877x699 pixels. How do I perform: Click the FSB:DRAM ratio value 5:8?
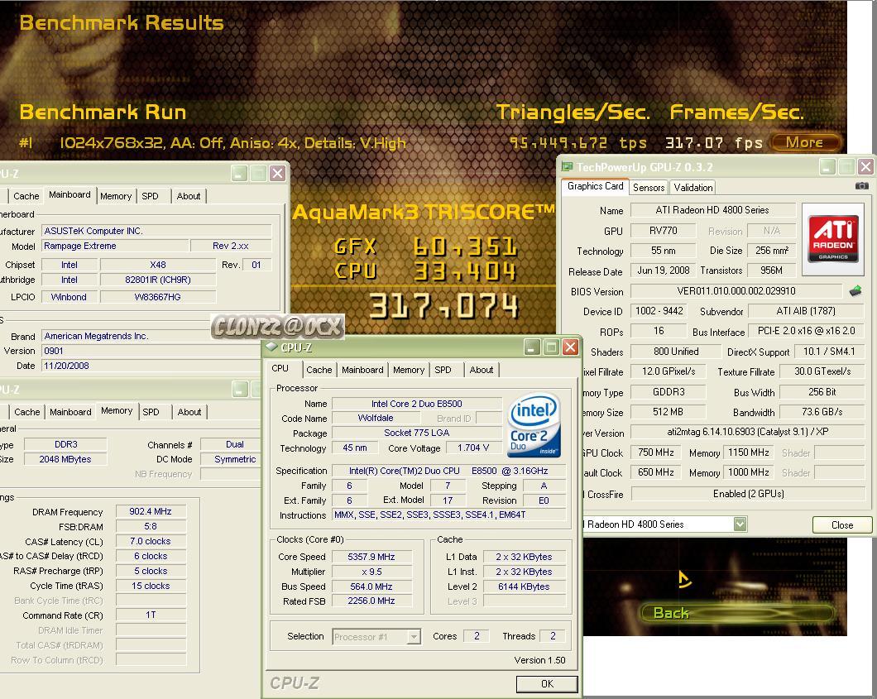coord(151,526)
